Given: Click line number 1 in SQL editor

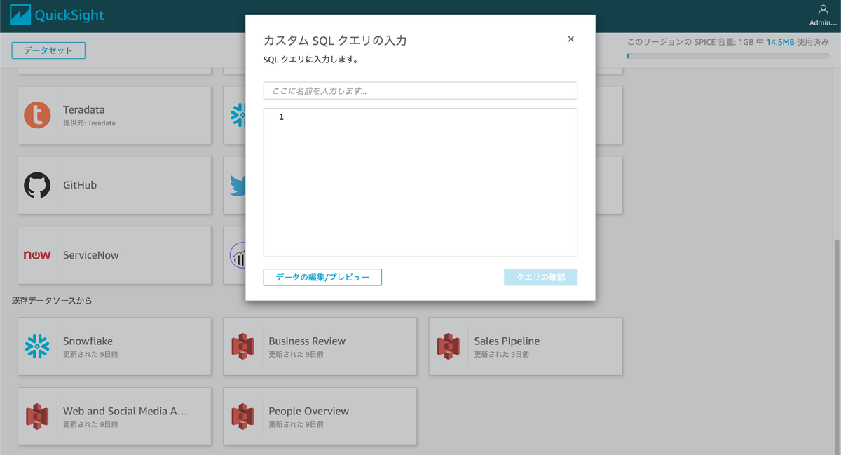Looking at the screenshot, I should 281,117.
